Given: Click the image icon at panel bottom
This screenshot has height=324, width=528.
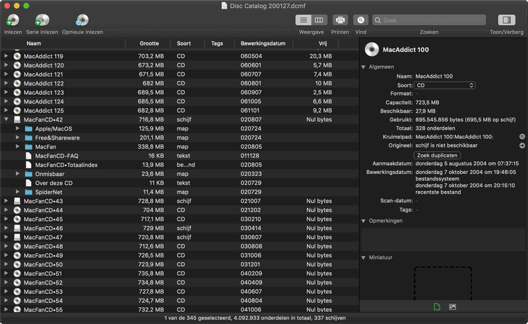Looking at the screenshot, I should coord(453,306).
